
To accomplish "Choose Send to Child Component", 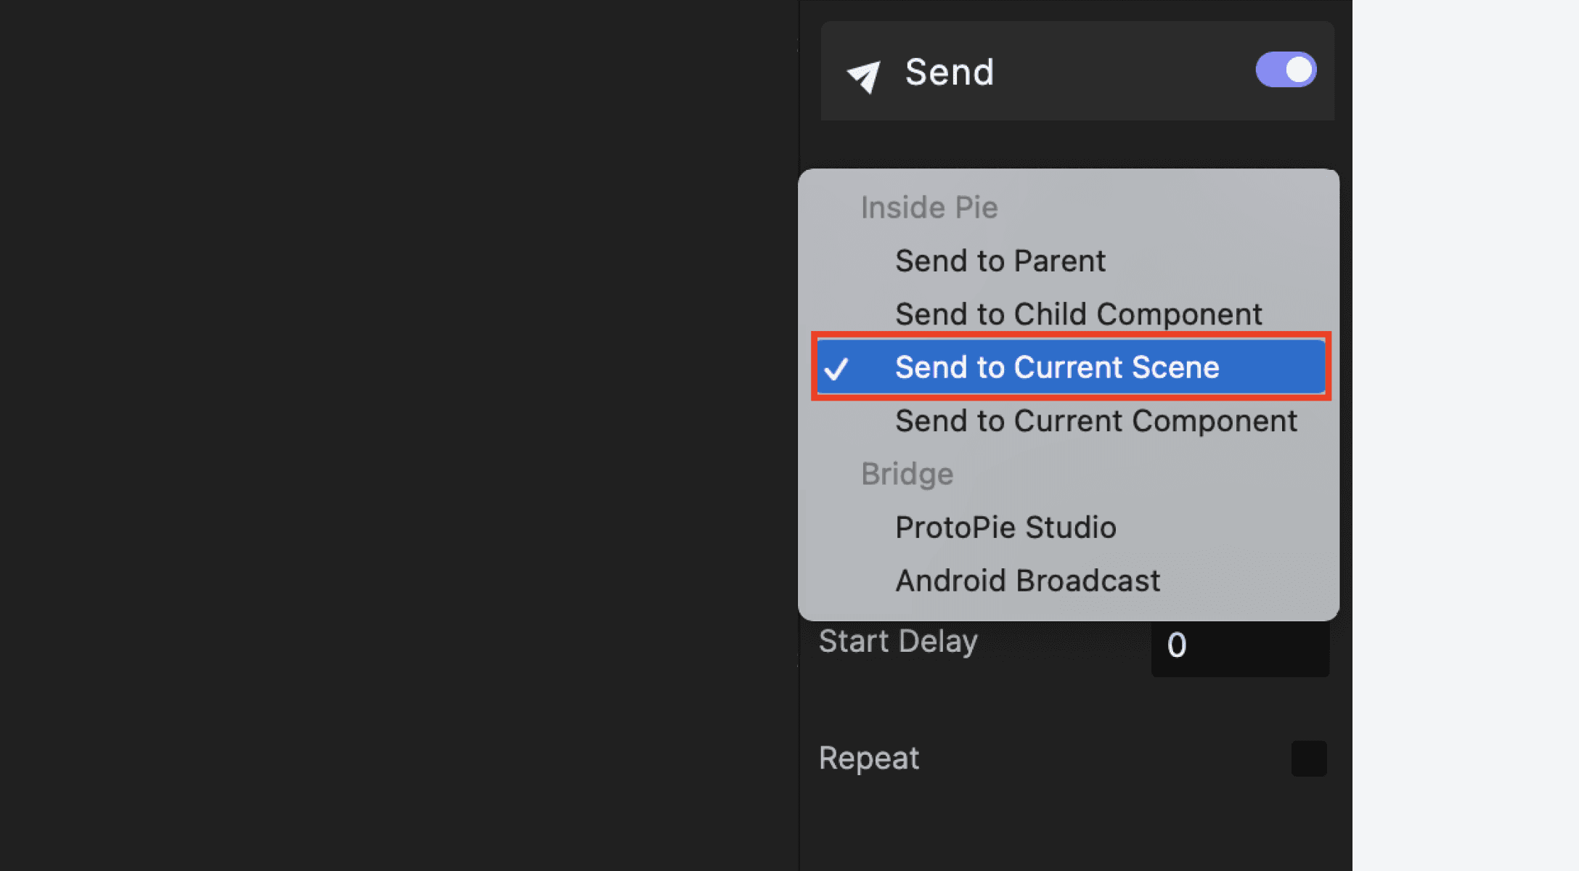I will (1078, 314).
